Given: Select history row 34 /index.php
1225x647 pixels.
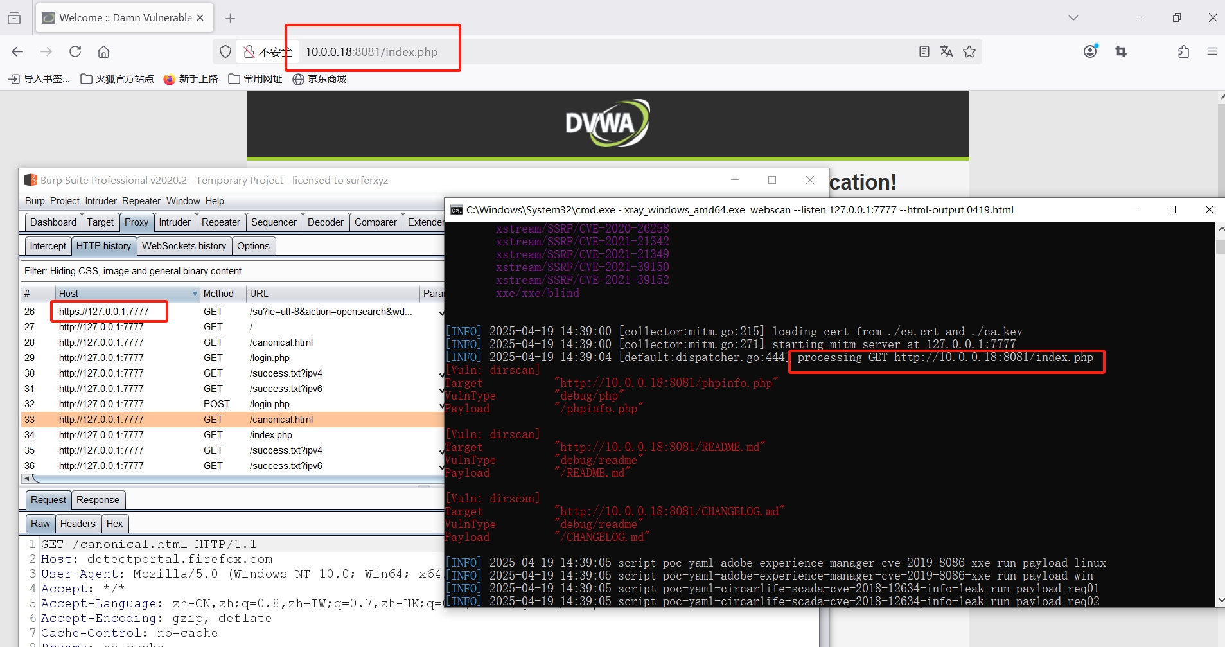Looking at the screenshot, I should [233, 435].
